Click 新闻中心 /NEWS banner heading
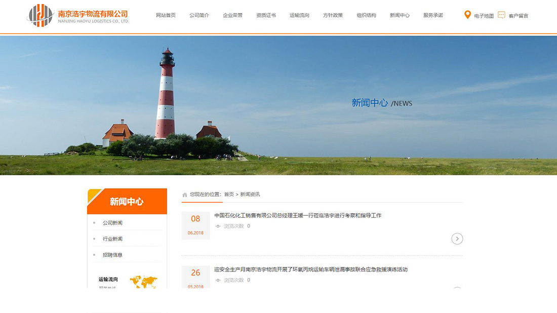 (382, 103)
